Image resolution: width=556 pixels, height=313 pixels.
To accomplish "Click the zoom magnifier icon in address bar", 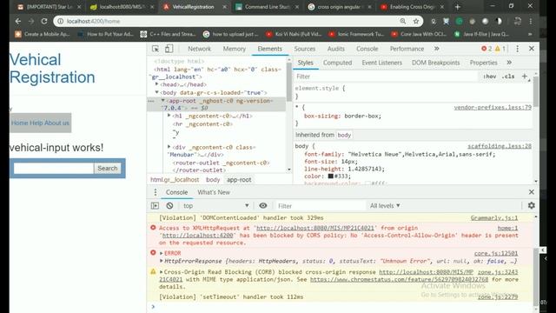I will pyautogui.click(x=403, y=21).
